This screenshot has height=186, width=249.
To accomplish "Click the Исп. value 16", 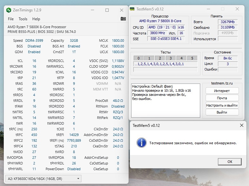I will (181, 33).
